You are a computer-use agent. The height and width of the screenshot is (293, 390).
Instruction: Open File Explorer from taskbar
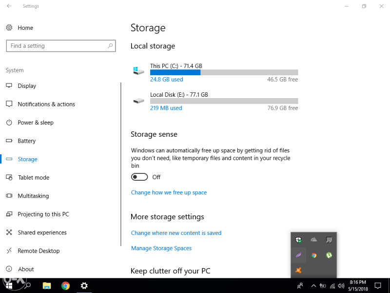point(46,286)
